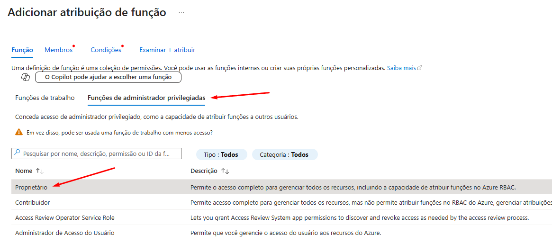Open the Saiba mais link
Image resolution: width=552 pixels, height=244 pixels.
tap(401, 68)
